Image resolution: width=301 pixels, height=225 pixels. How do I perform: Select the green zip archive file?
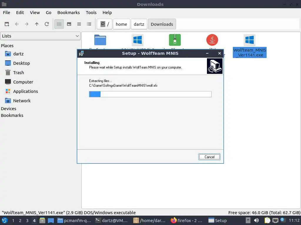tap(175, 40)
